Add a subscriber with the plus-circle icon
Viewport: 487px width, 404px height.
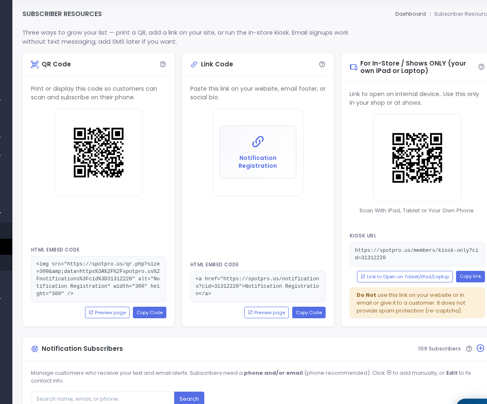pos(480,348)
